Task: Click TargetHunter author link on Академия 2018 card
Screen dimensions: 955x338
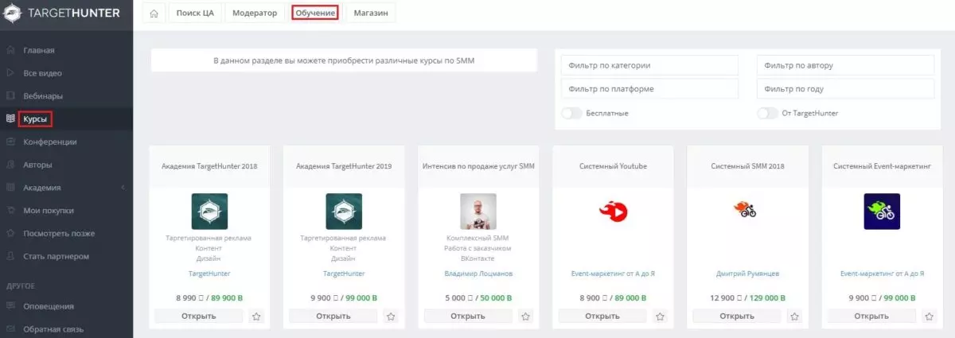Action: [209, 274]
